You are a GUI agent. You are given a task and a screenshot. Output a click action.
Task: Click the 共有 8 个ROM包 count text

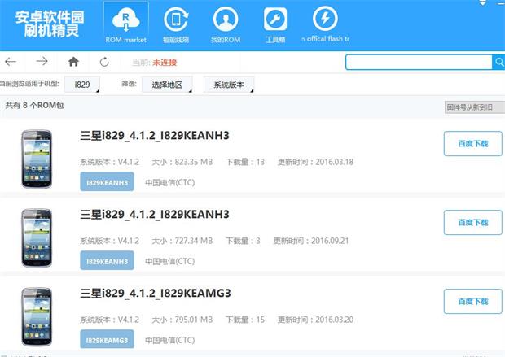point(34,105)
